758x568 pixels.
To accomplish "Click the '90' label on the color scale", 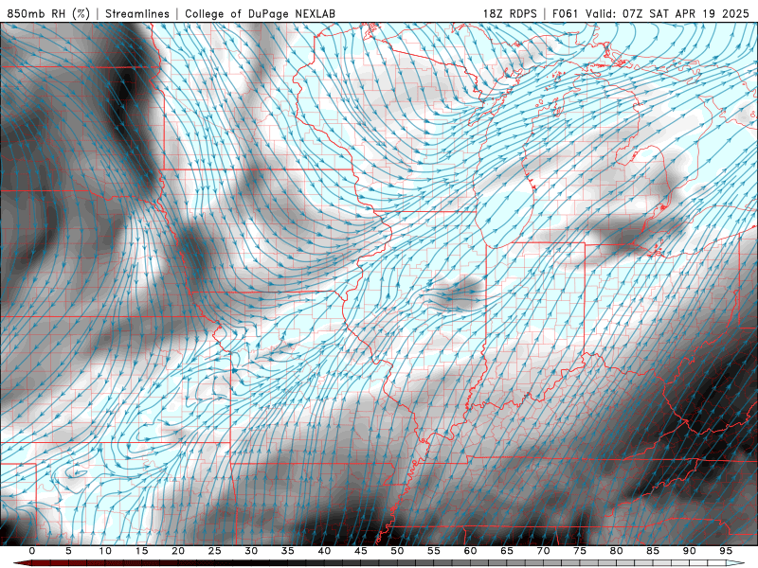I will [690, 551].
